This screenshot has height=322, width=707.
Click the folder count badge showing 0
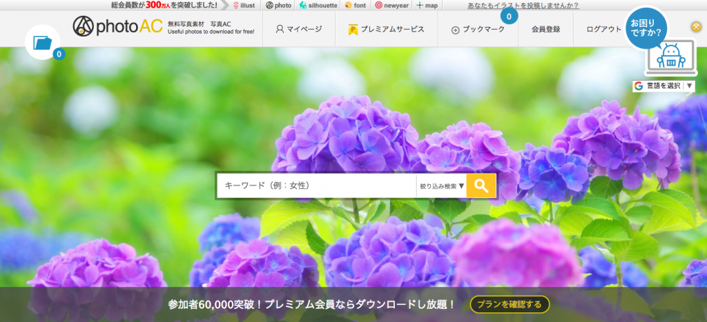(59, 54)
